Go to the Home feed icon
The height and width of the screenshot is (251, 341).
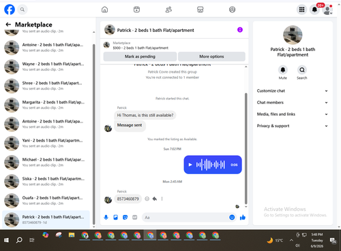[104, 10]
